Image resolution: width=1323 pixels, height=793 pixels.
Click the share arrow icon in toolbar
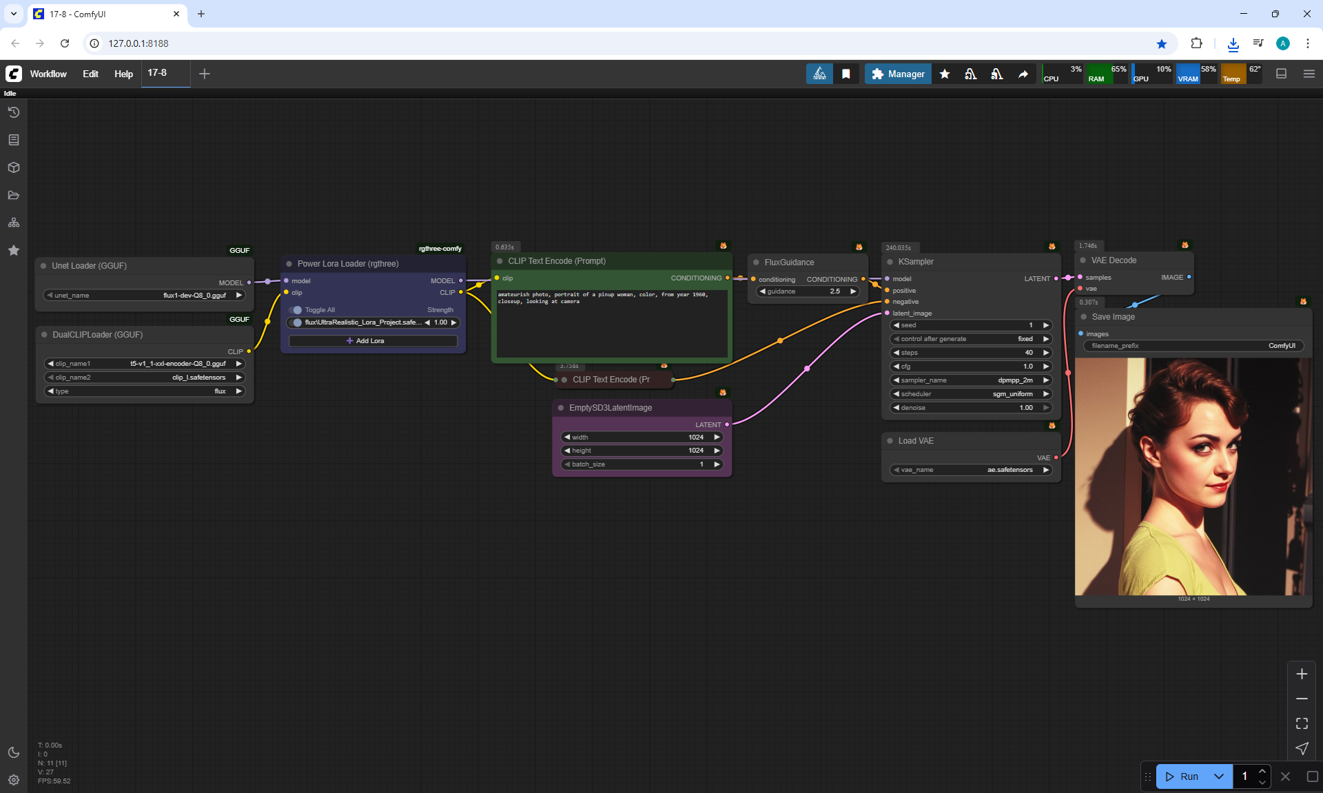(x=1023, y=74)
